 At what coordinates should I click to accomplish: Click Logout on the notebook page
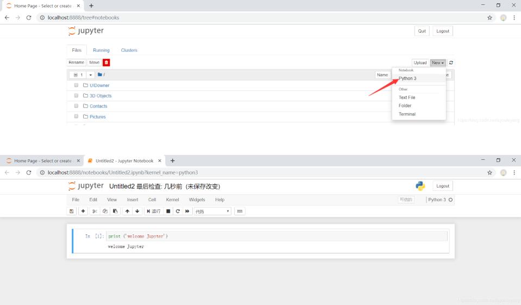click(x=443, y=186)
